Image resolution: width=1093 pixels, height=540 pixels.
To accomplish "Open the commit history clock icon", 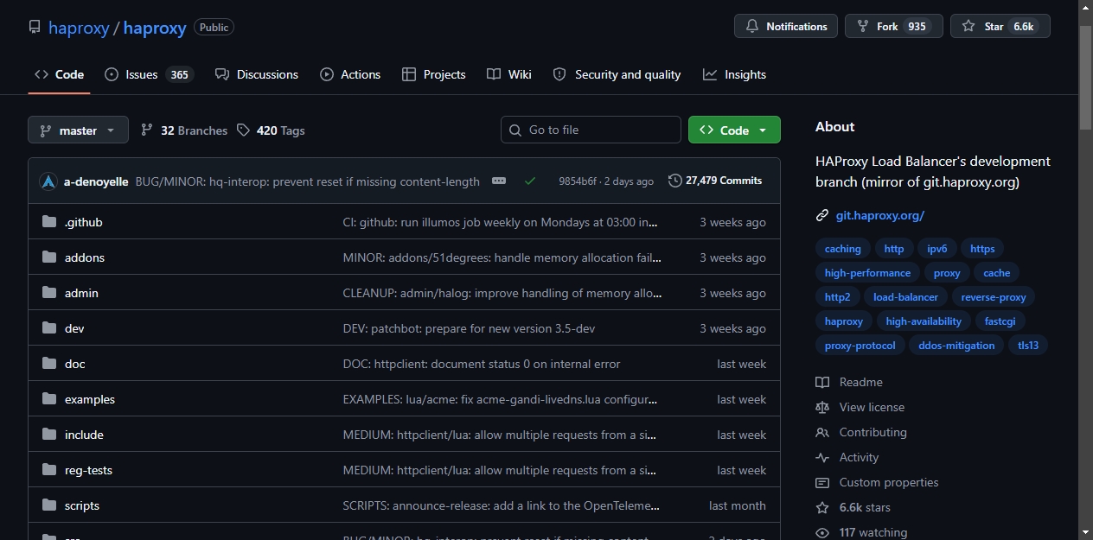I will click(674, 181).
